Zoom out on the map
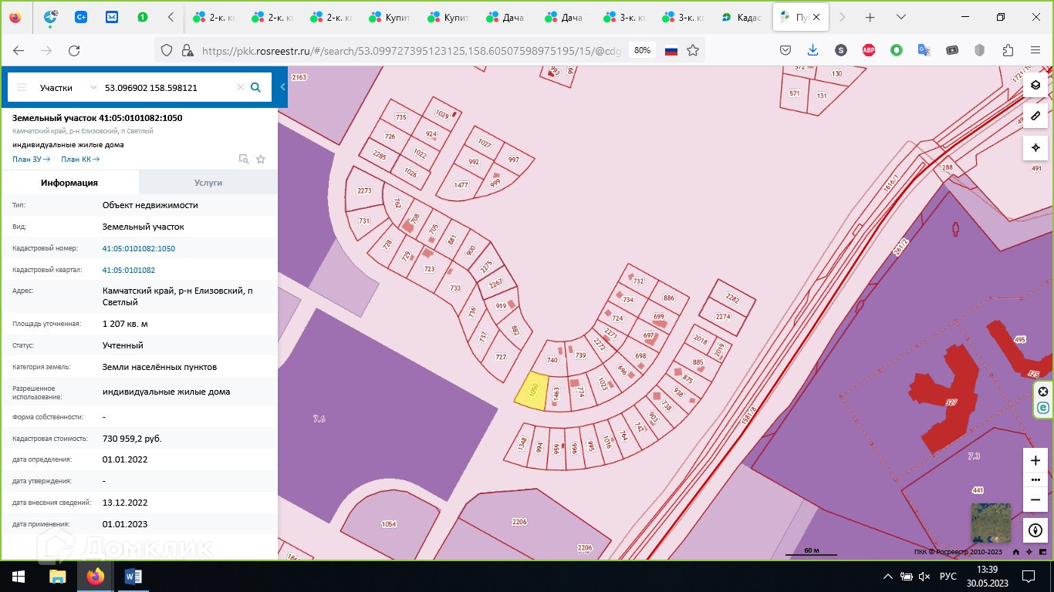Screen dimensions: 1054x592 coord(1035,499)
